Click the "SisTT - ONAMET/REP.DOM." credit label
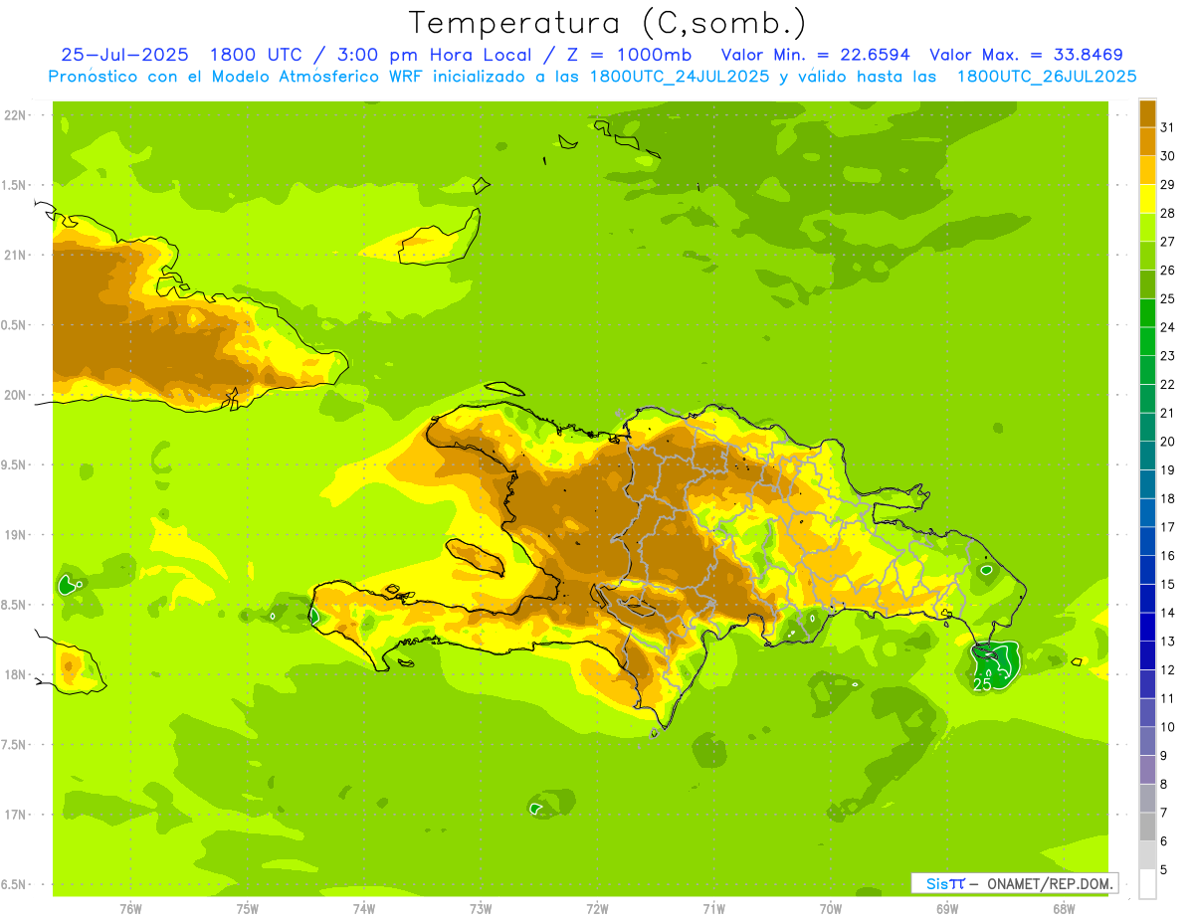 tap(1014, 883)
